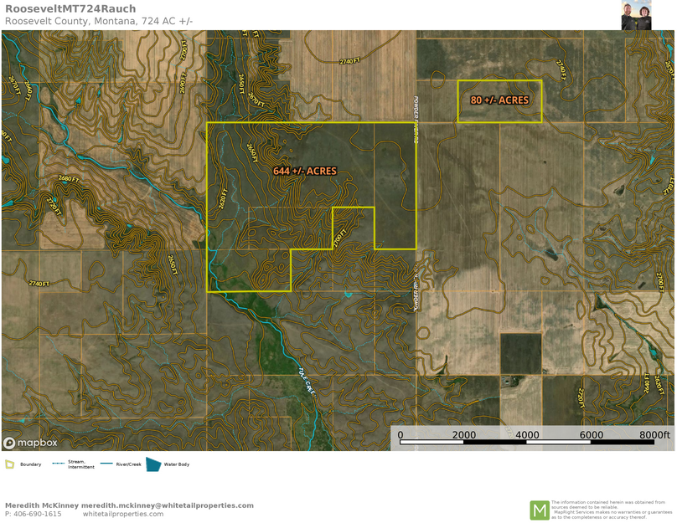Click the Mapbox logo on the map
677x523 pixels.
[31, 443]
